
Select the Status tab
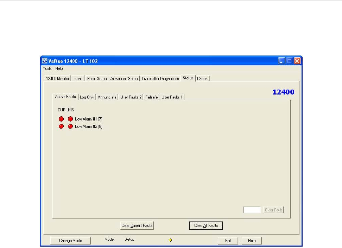click(x=188, y=78)
